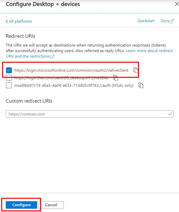Click the back chevron beside All platforms

[x=7, y=21]
